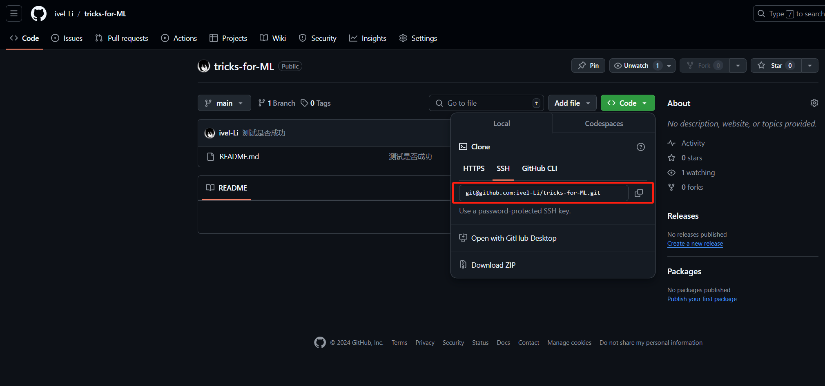This screenshot has height=386, width=825.
Task: Open the footer Docs link
Action: coord(503,343)
